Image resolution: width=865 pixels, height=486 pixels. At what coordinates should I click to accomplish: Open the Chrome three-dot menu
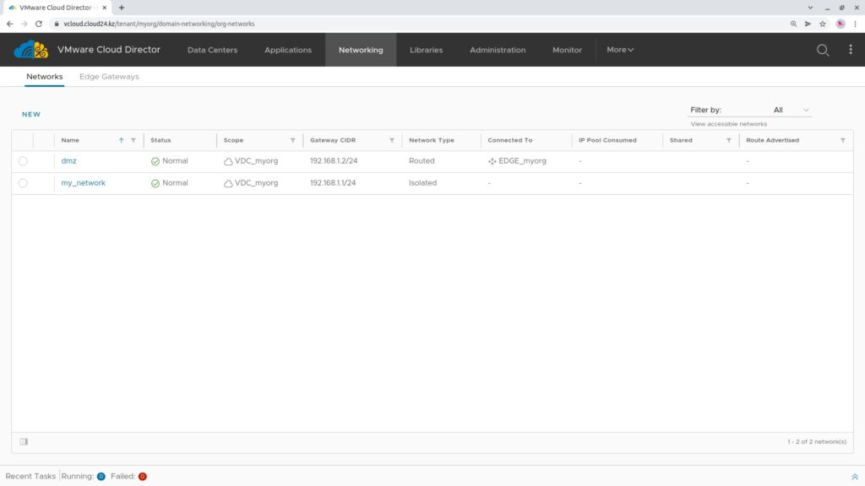coord(855,24)
